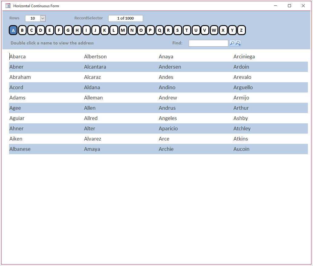
Task: Click into the Find text field
Action: (208, 43)
